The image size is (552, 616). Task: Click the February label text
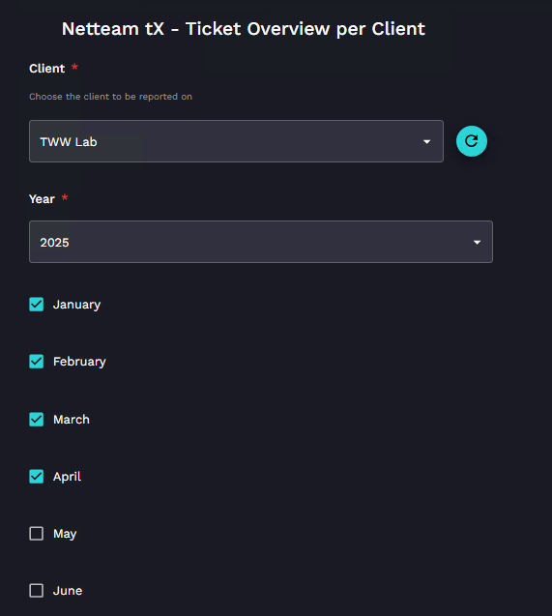point(79,362)
